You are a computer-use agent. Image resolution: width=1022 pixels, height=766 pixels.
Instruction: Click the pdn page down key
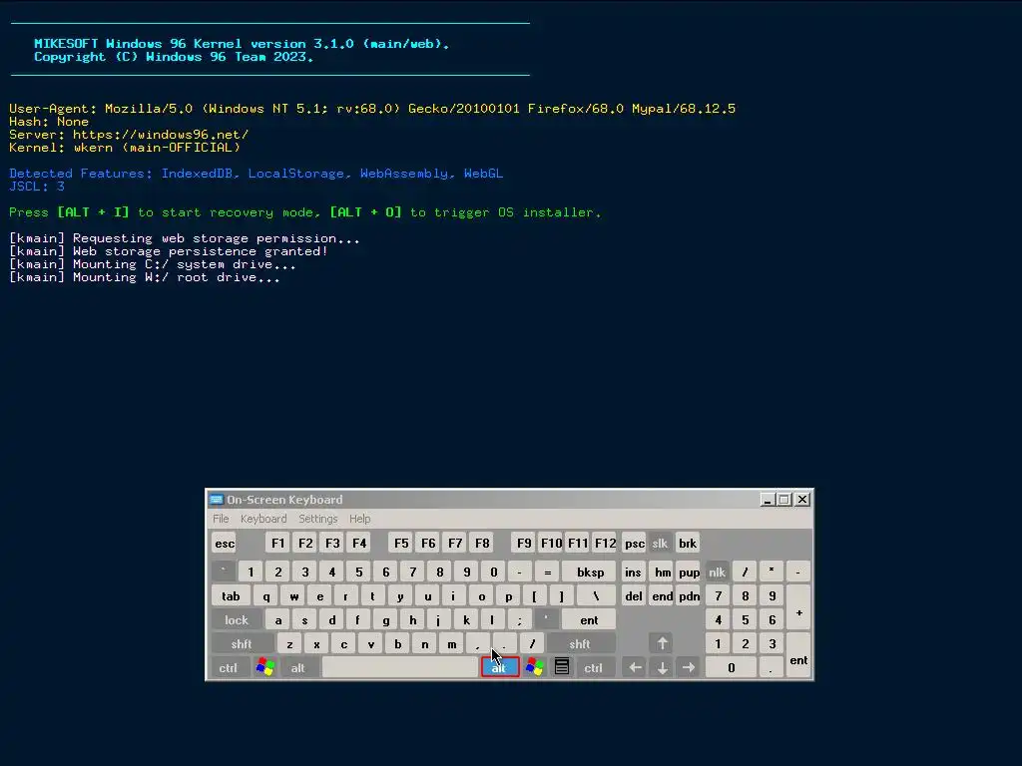(x=689, y=596)
